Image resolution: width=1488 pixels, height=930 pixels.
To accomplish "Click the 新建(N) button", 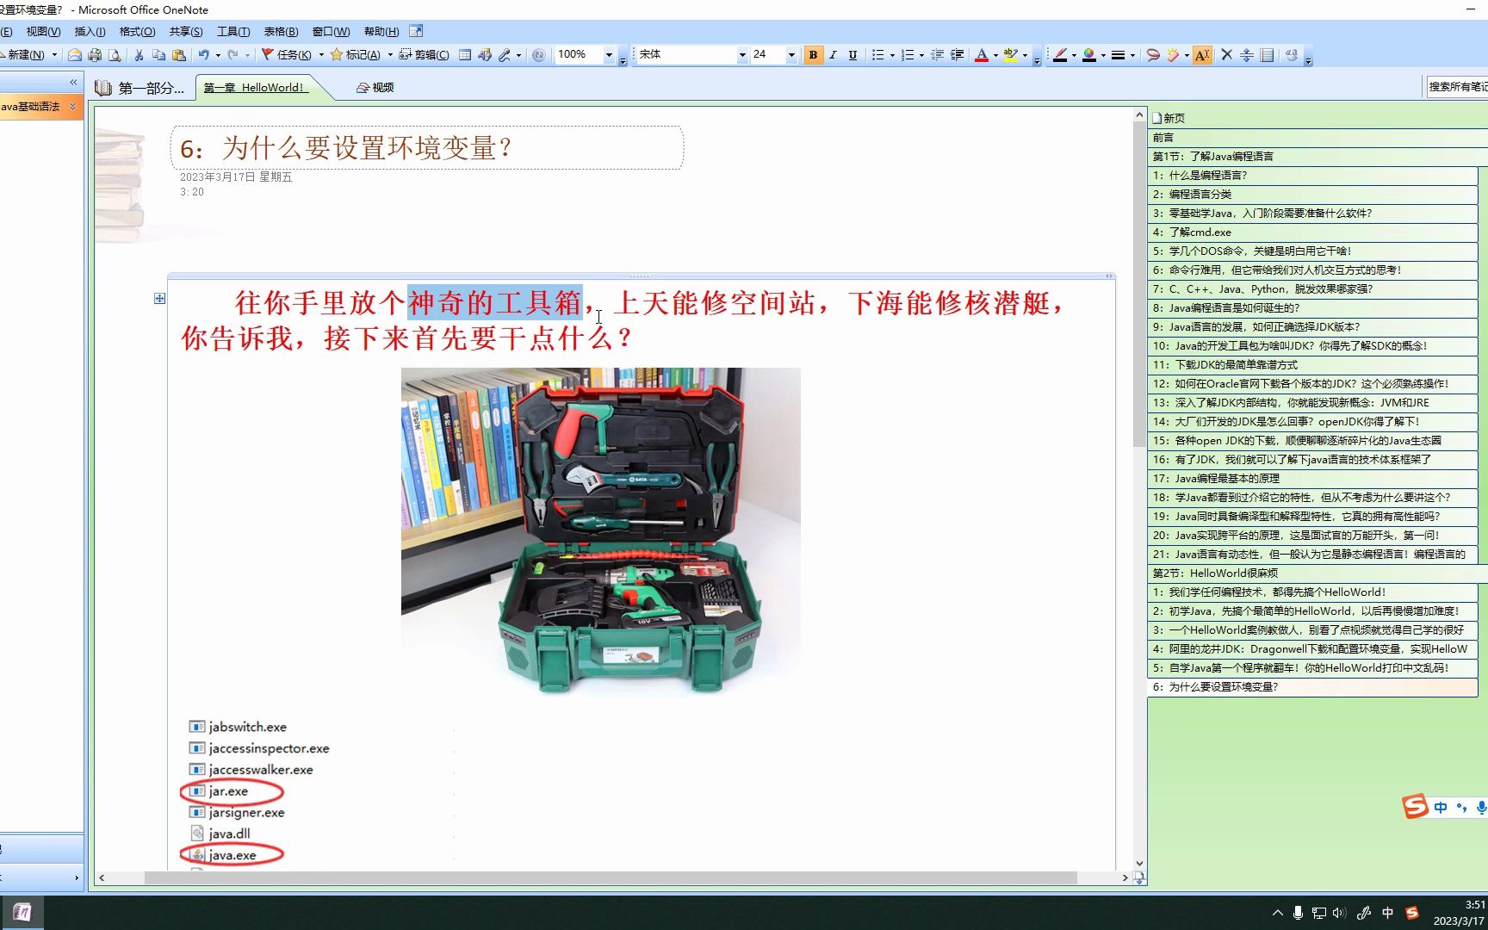I will (26, 54).
